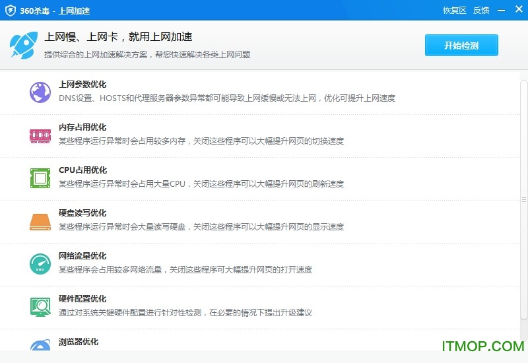Click the speedometer icon for 网络流量优化
Screen dimensions: 528x363
coord(40,264)
